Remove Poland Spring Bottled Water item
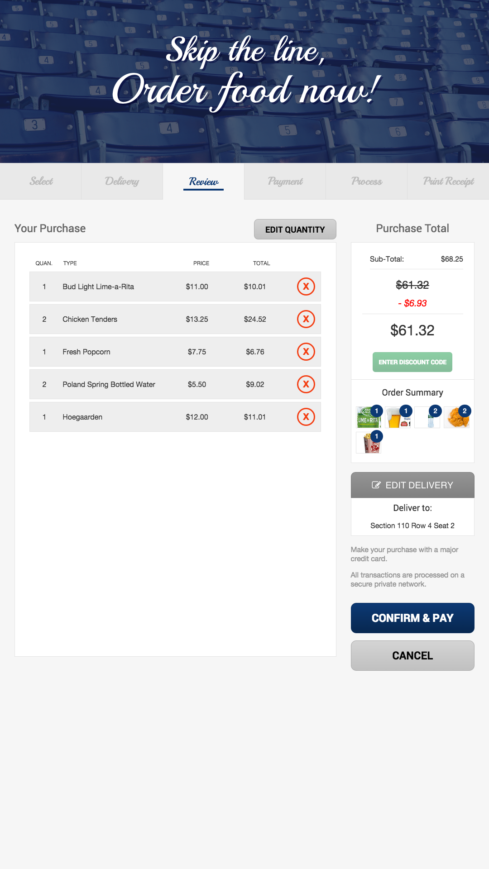The image size is (489, 869). click(306, 384)
